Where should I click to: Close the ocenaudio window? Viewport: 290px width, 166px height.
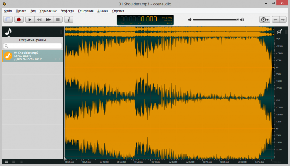point(282,3)
